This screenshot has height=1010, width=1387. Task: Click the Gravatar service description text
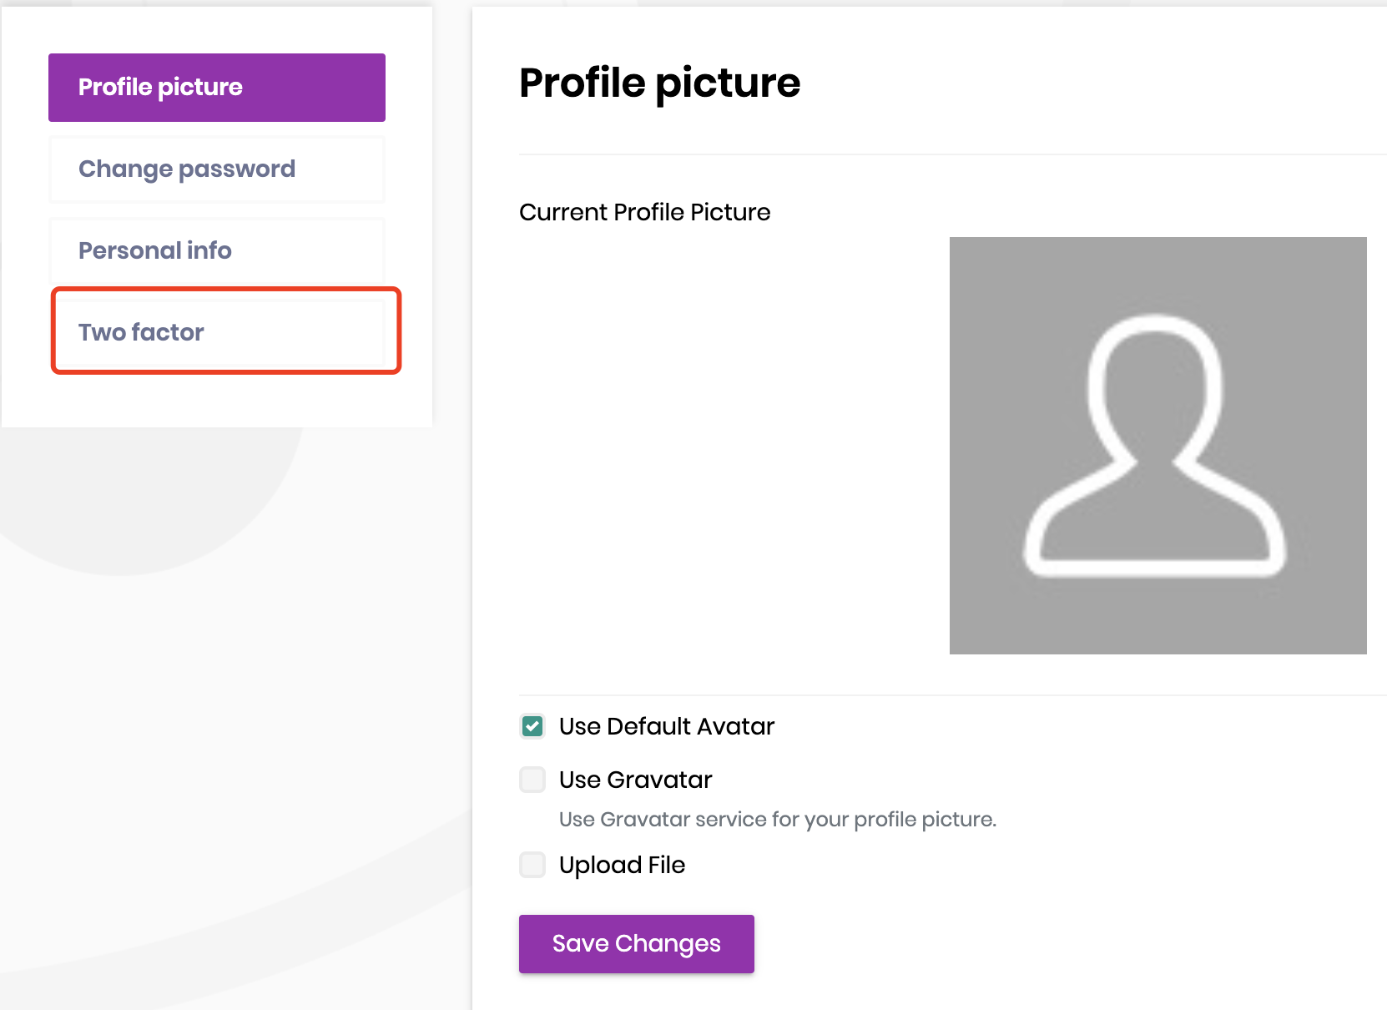(x=777, y=820)
